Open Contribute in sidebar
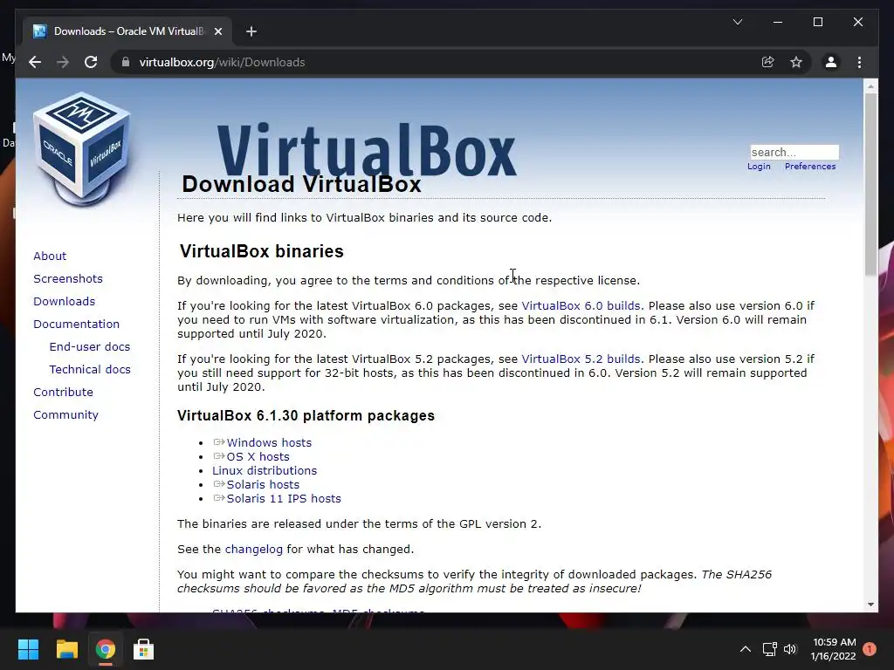 pyautogui.click(x=63, y=393)
